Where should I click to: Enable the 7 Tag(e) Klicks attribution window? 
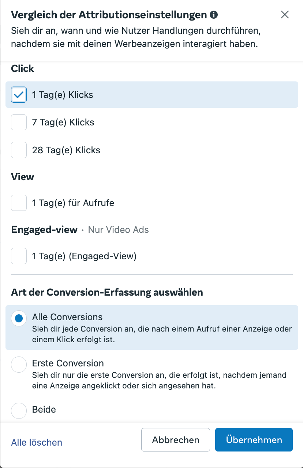pyautogui.click(x=19, y=122)
